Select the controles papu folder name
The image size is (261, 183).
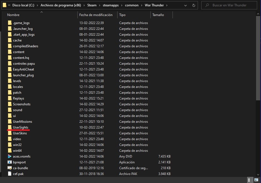(x=24, y=64)
